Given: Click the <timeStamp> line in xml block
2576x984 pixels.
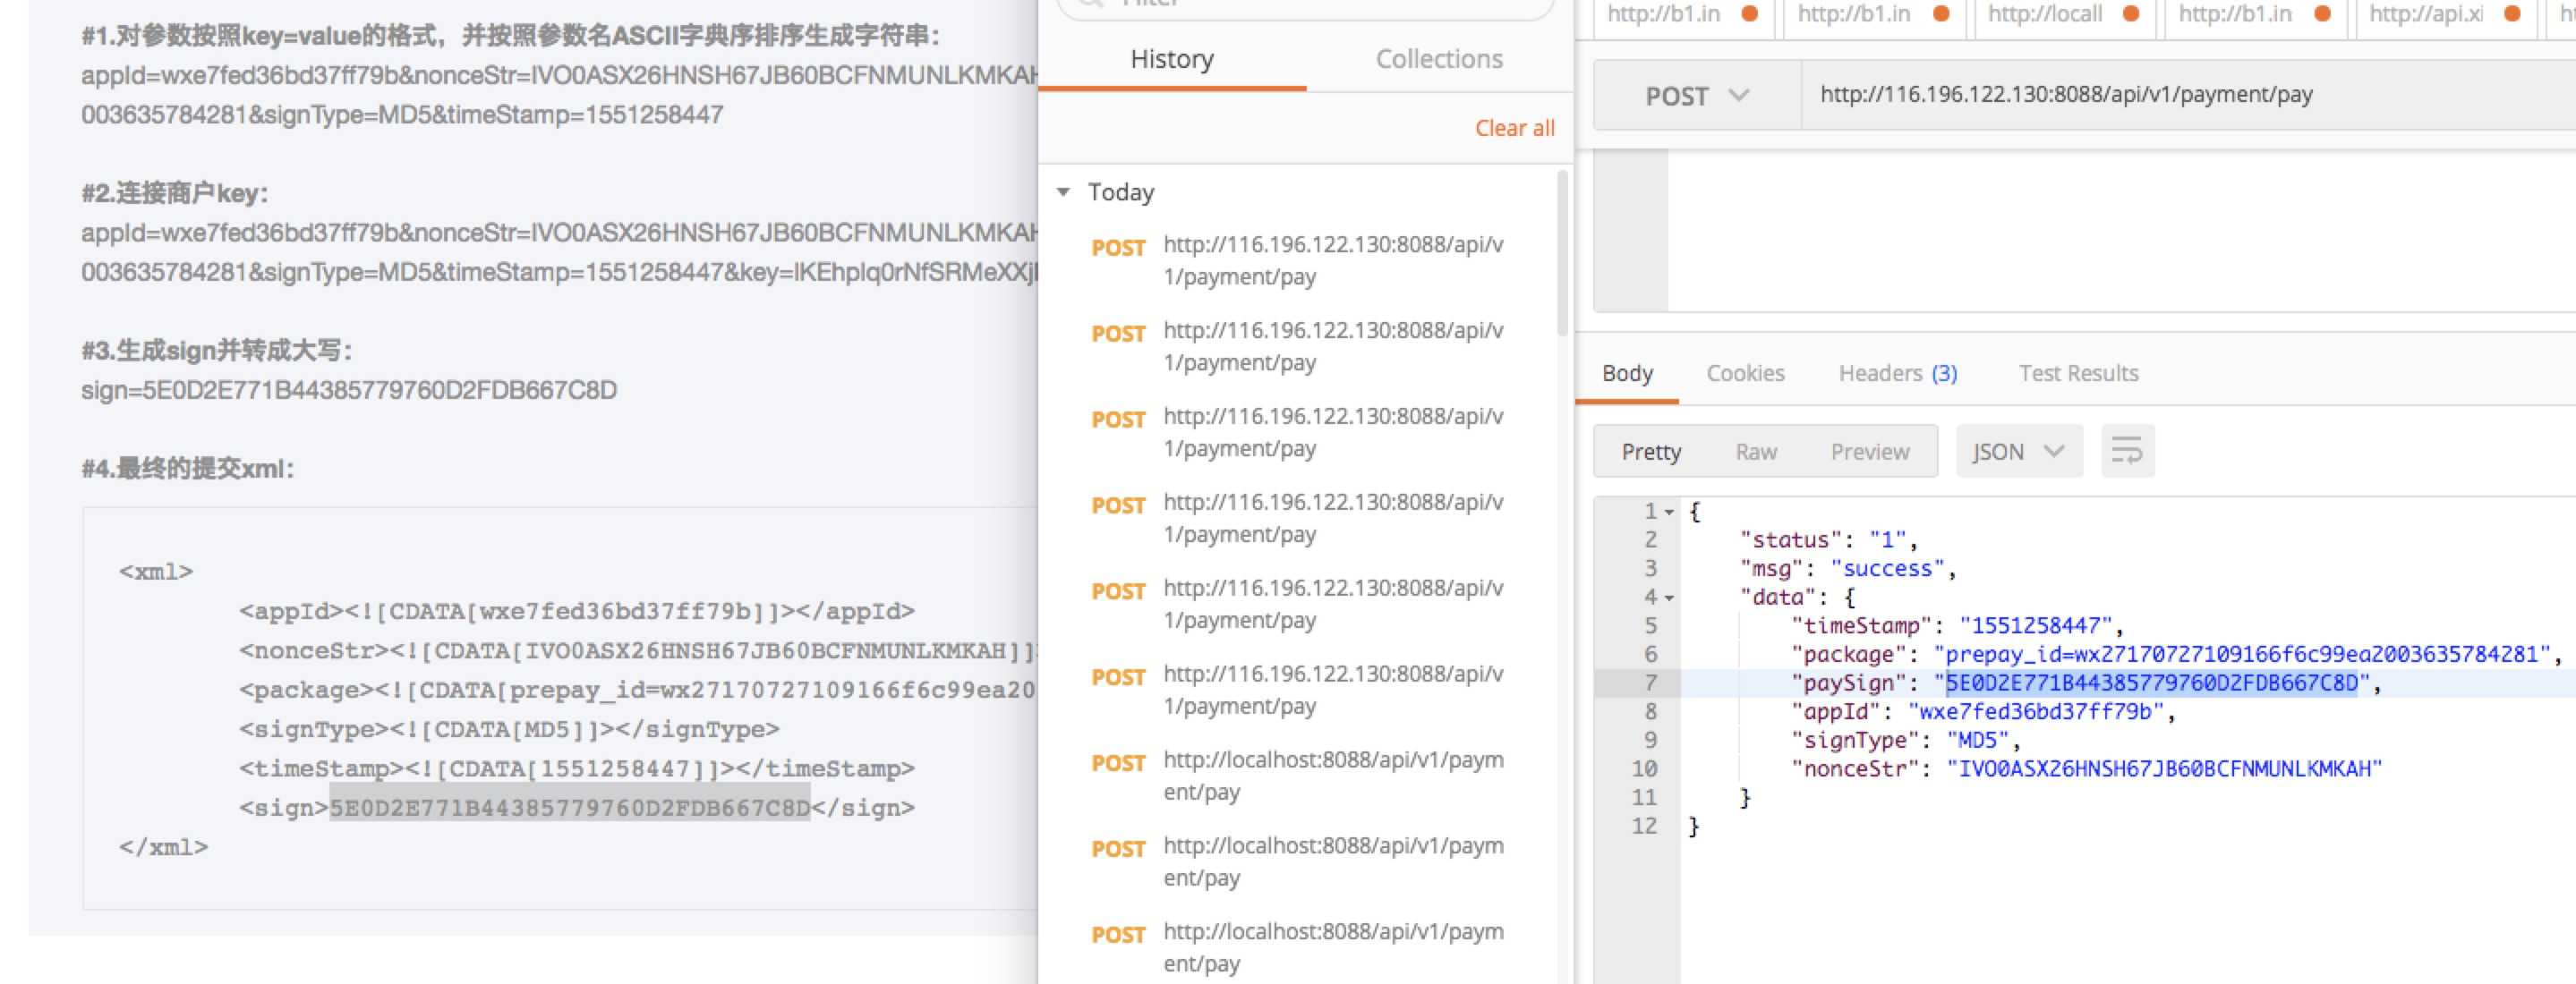Looking at the screenshot, I should click(576, 769).
